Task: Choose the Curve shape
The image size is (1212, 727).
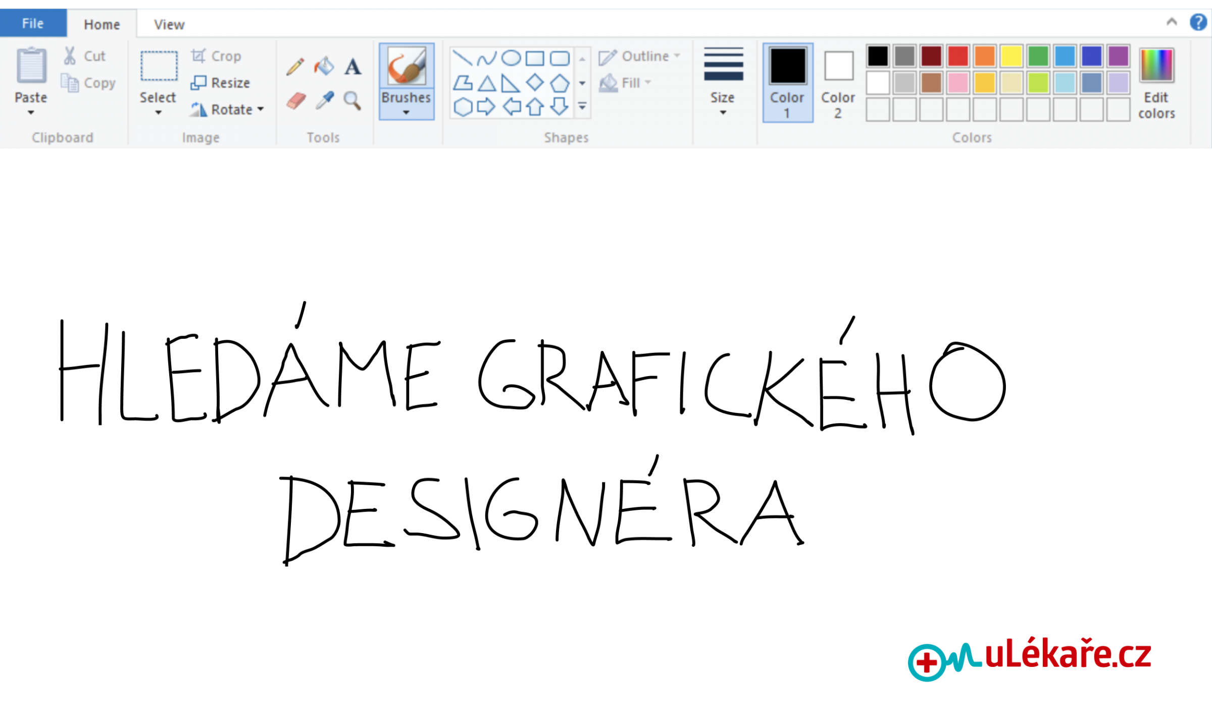Action: [x=486, y=58]
